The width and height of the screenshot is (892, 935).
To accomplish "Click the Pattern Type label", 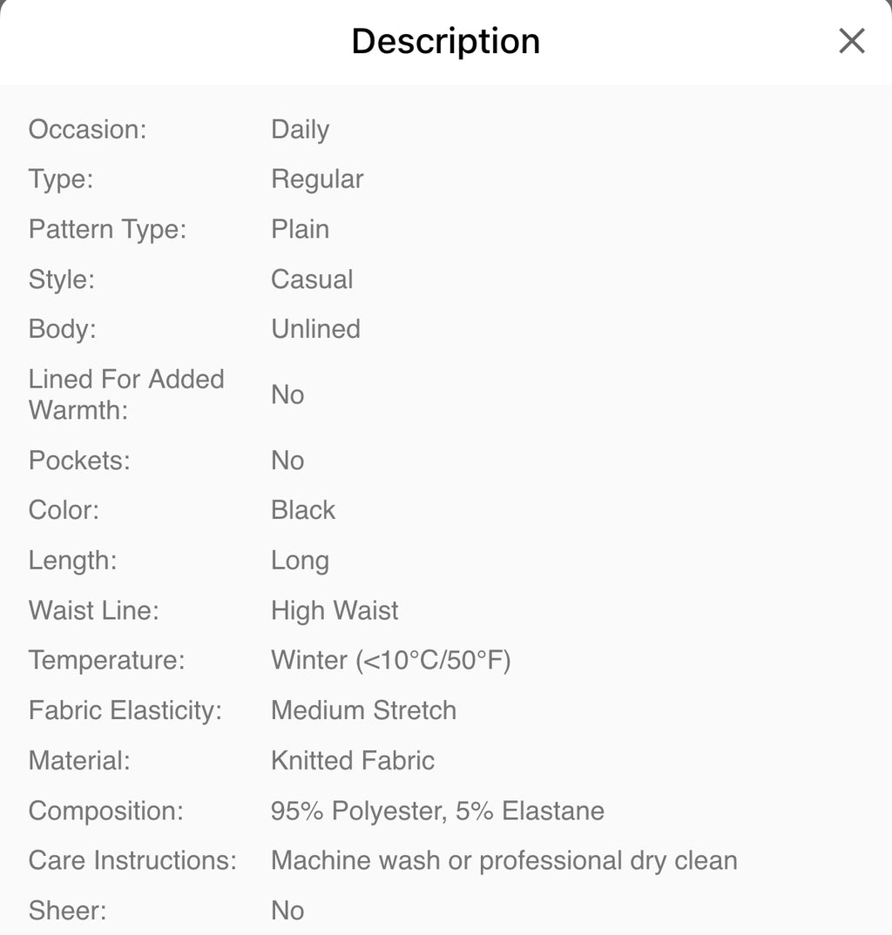I will [x=107, y=229].
